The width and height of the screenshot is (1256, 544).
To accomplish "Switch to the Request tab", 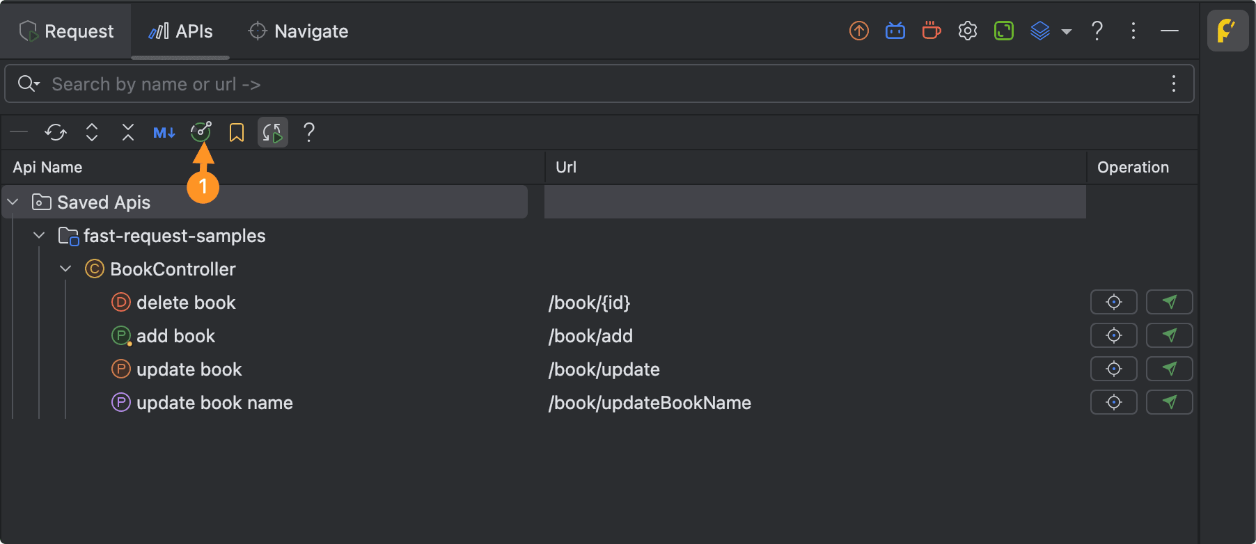I will click(67, 31).
